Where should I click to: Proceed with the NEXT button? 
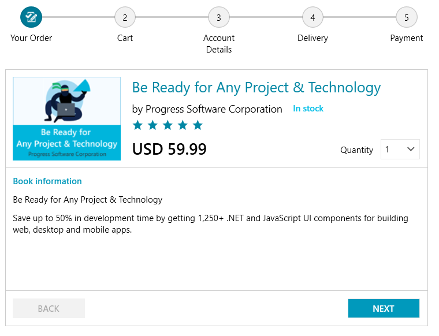point(384,308)
